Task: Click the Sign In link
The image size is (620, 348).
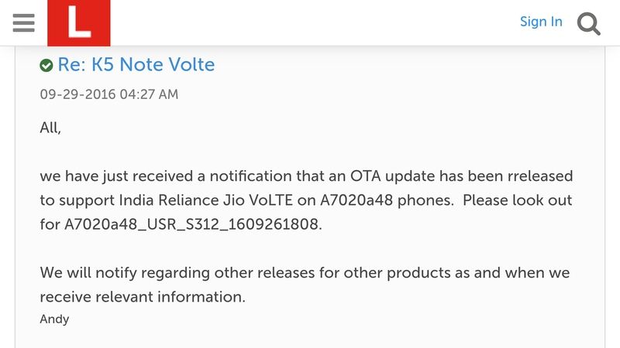Action: [541, 22]
